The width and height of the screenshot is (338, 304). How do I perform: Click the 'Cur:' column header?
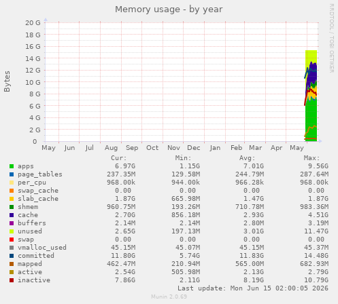tap(119, 158)
